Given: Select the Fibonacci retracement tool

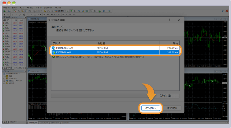Looking at the screenshot, I should [28, 15].
